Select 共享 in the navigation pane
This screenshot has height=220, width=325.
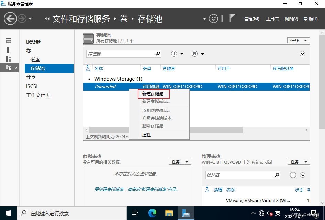31,77
